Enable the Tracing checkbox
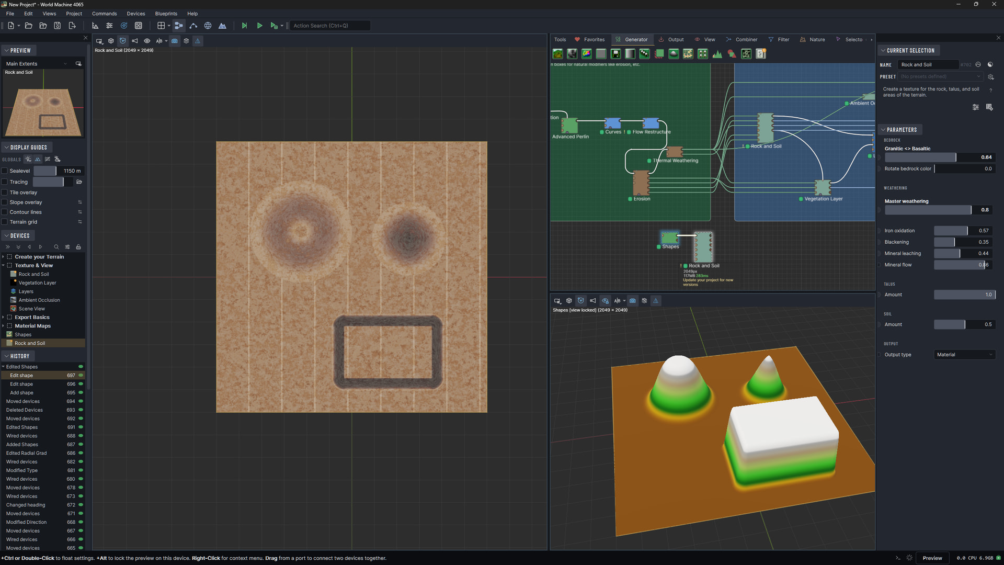 5,182
